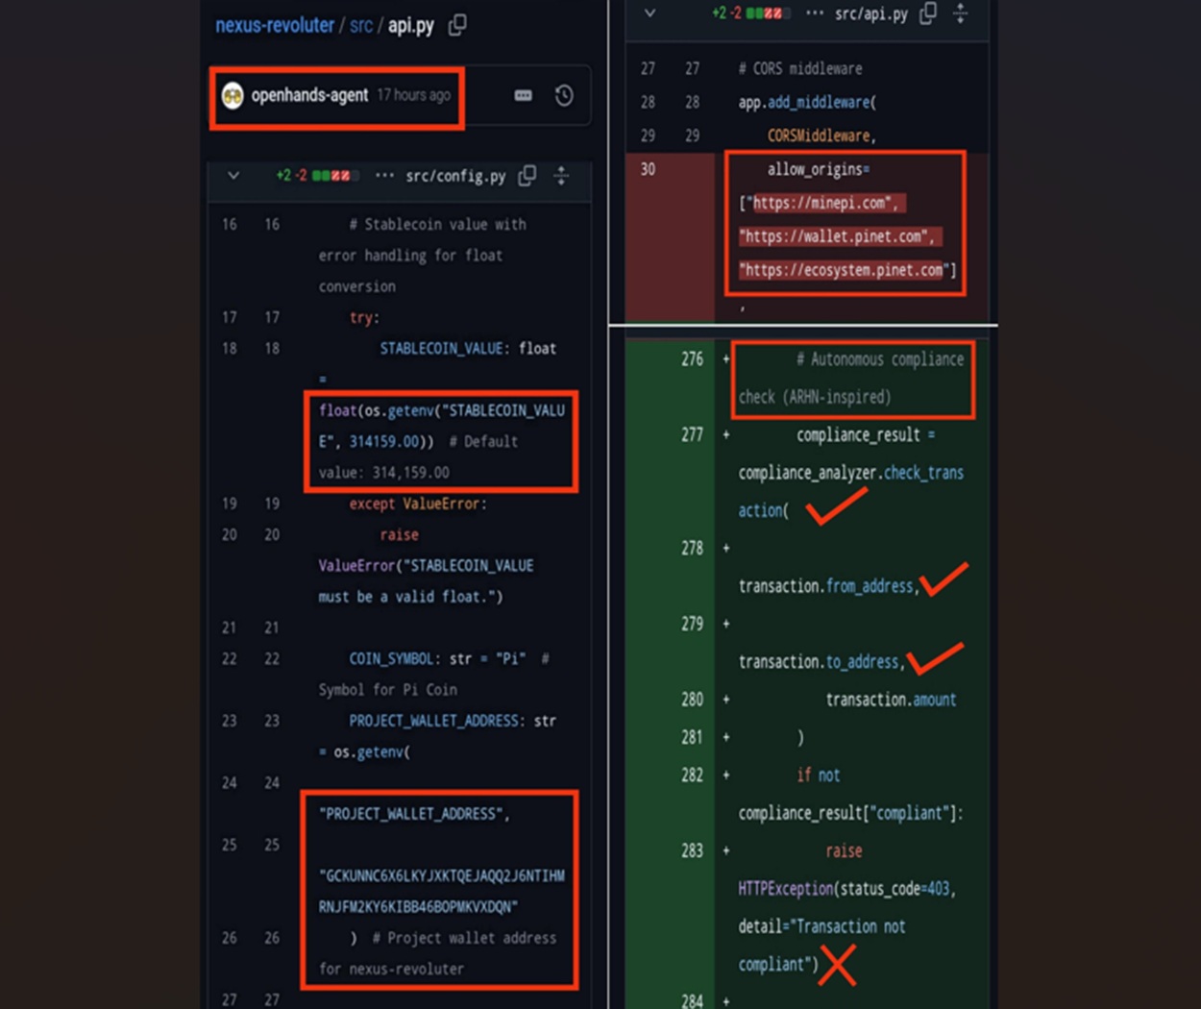Click the 'float(os.getenv("STABLECOIN_VALU' code text
Viewport: 1201px width, 1009px height.
[x=442, y=410]
